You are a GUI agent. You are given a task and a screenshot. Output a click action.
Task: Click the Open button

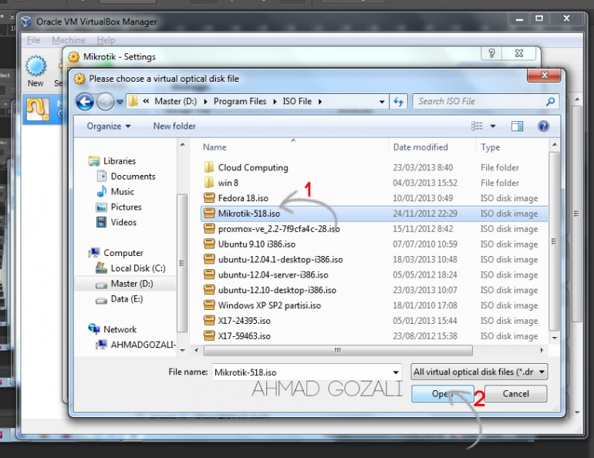pos(442,393)
